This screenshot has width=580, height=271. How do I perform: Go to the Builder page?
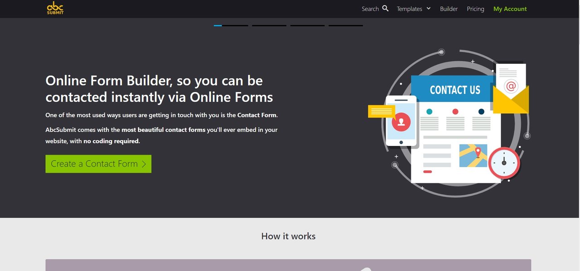pyautogui.click(x=449, y=9)
